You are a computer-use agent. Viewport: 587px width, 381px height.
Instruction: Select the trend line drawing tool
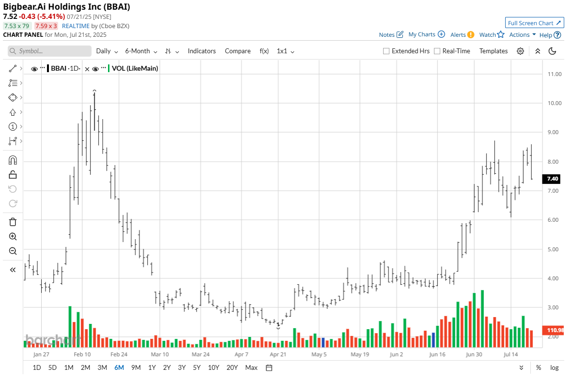[13, 69]
